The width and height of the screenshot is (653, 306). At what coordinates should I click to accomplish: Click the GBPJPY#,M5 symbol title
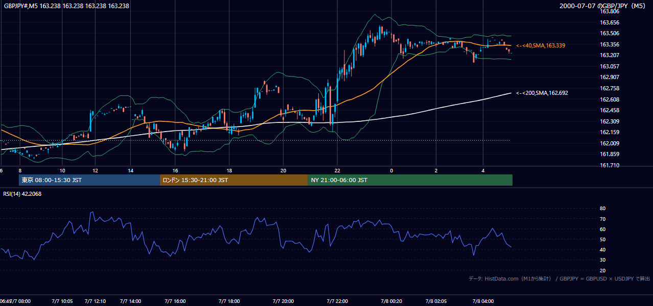click(x=67, y=6)
